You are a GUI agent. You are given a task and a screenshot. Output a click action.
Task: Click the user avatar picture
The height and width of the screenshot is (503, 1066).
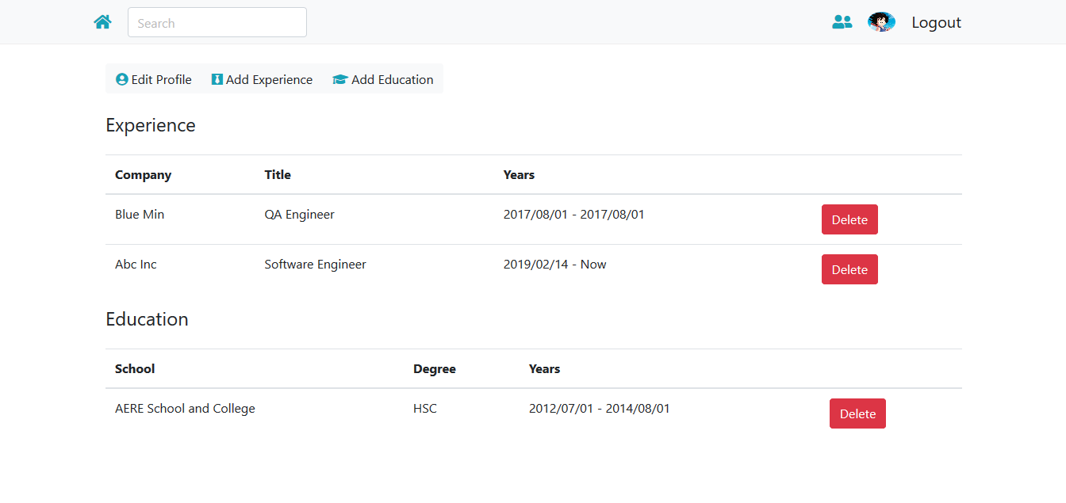(x=881, y=22)
